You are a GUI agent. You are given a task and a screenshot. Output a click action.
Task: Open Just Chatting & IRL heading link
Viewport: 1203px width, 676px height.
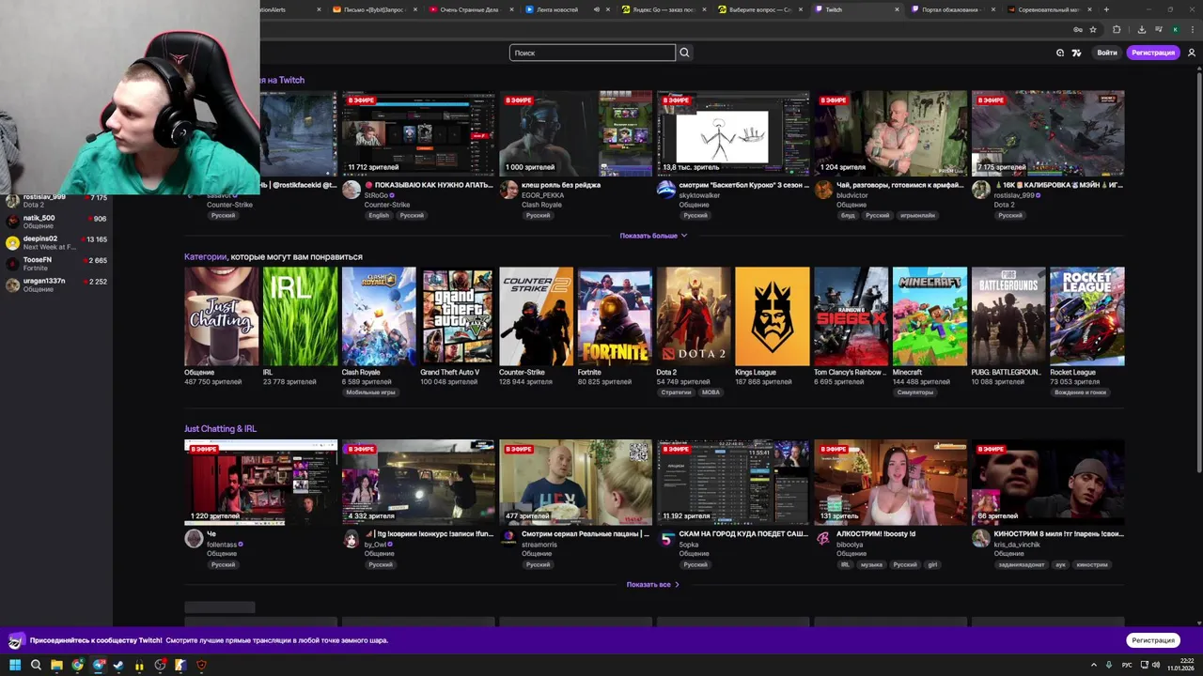[x=220, y=428]
